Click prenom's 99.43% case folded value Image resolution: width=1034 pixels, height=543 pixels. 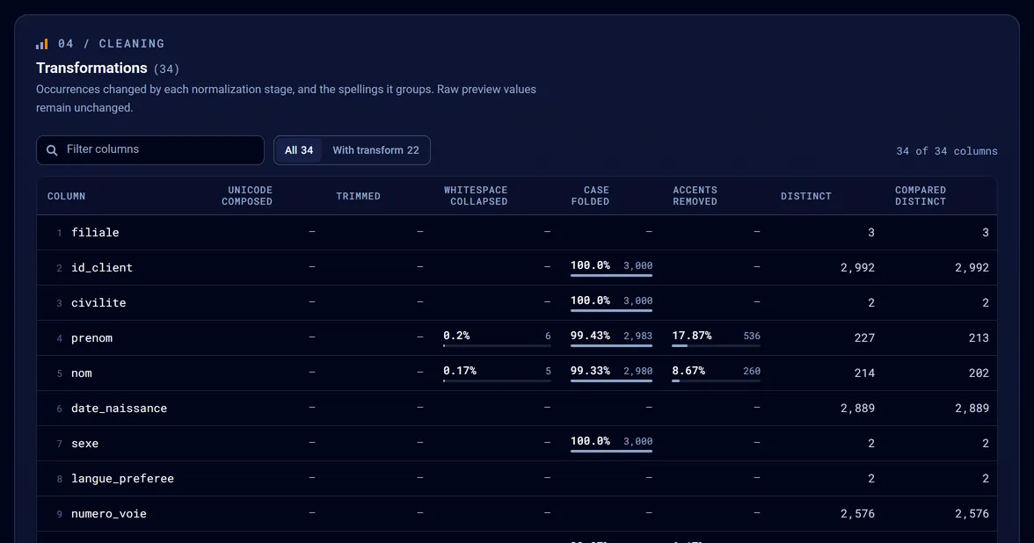click(x=590, y=336)
